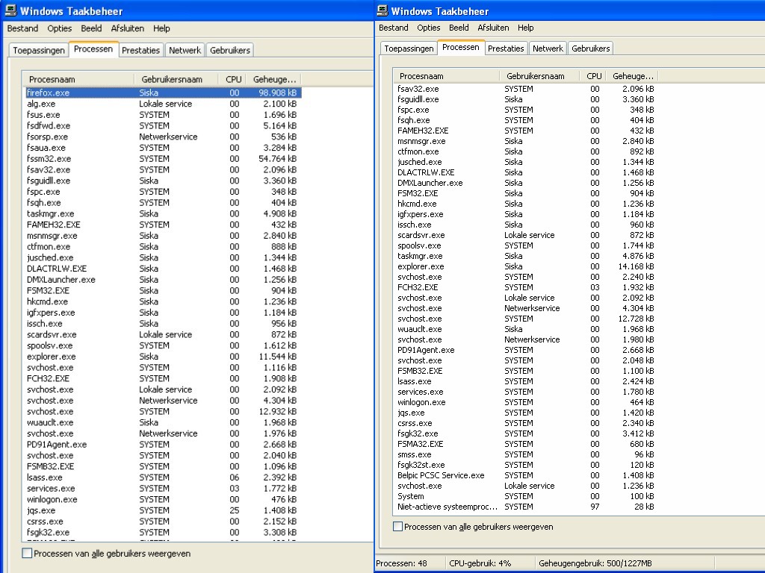Enable 'Processen van alle gebruikers weergeven' in left window
The height and width of the screenshot is (573, 765).
[x=28, y=553]
